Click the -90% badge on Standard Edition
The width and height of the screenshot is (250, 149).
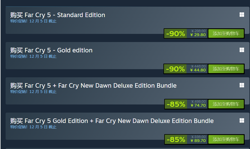[175, 34]
